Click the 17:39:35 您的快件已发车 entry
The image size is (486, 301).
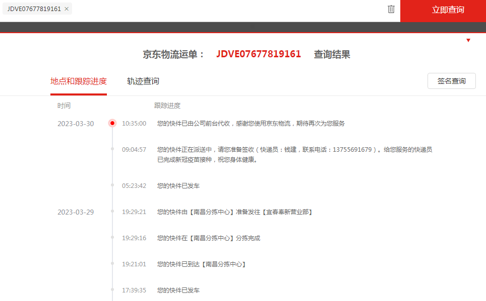pyautogui.click(x=178, y=290)
